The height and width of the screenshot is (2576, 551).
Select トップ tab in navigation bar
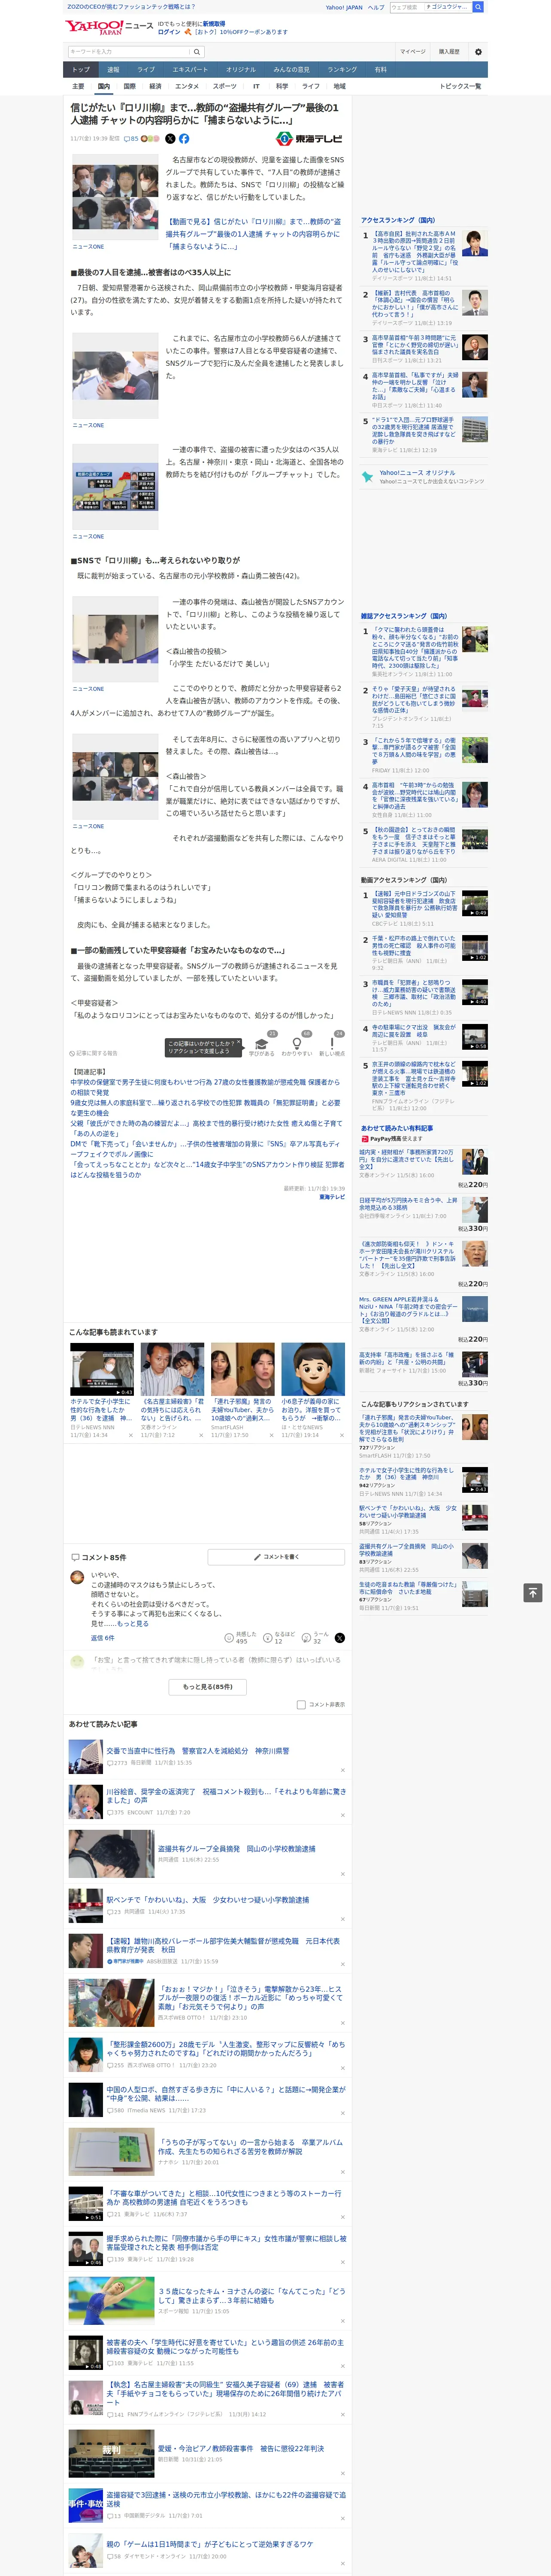pos(81,69)
